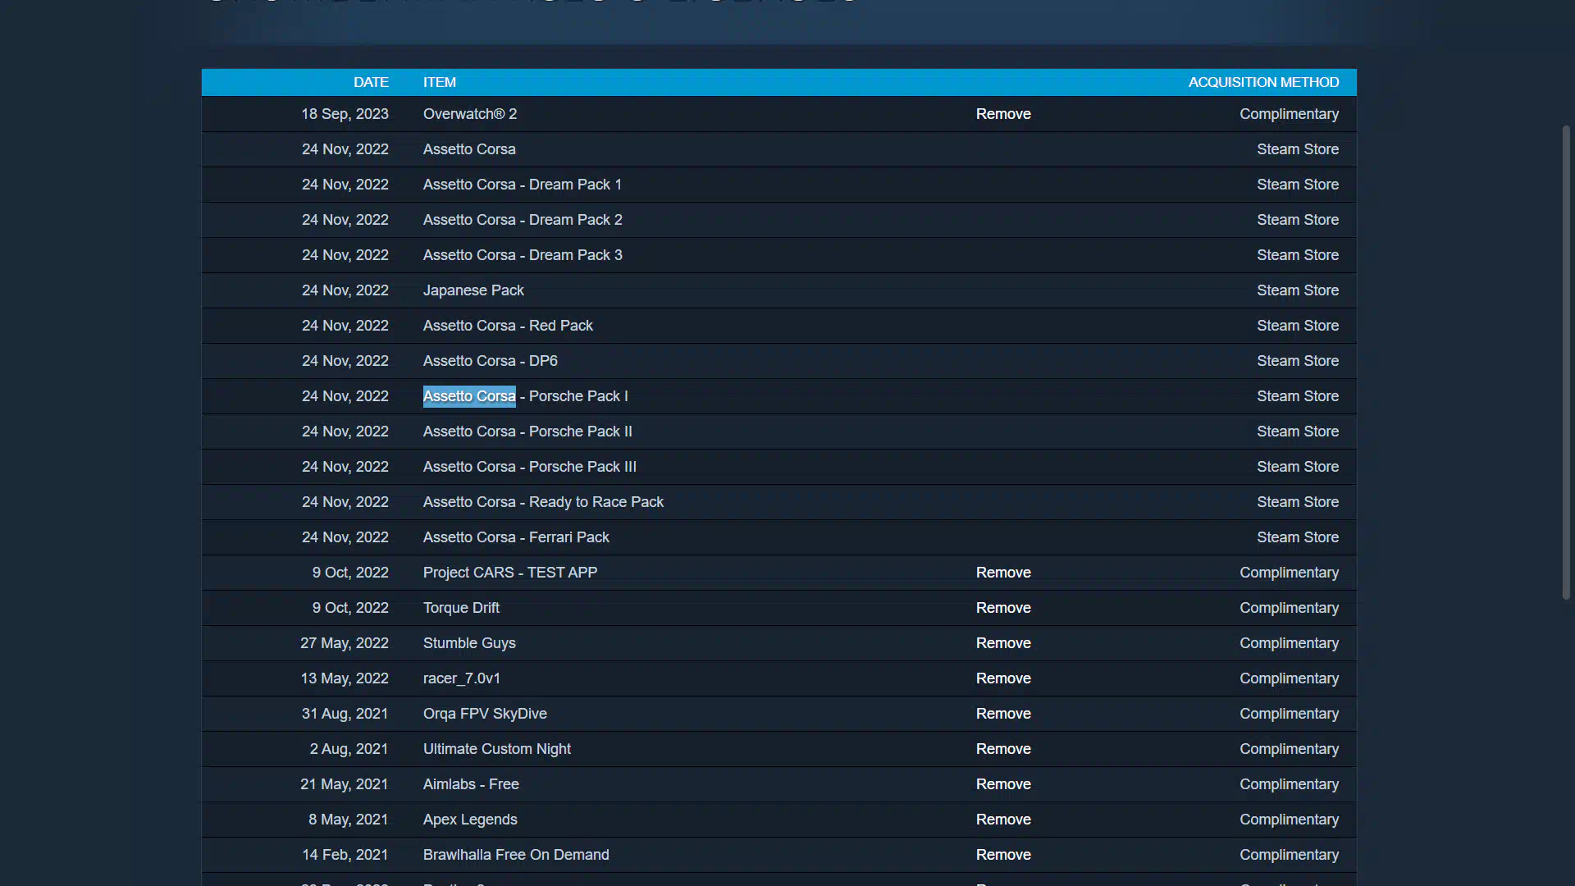Remove the Stumble Guys license
The height and width of the screenshot is (886, 1575).
(1003, 643)
